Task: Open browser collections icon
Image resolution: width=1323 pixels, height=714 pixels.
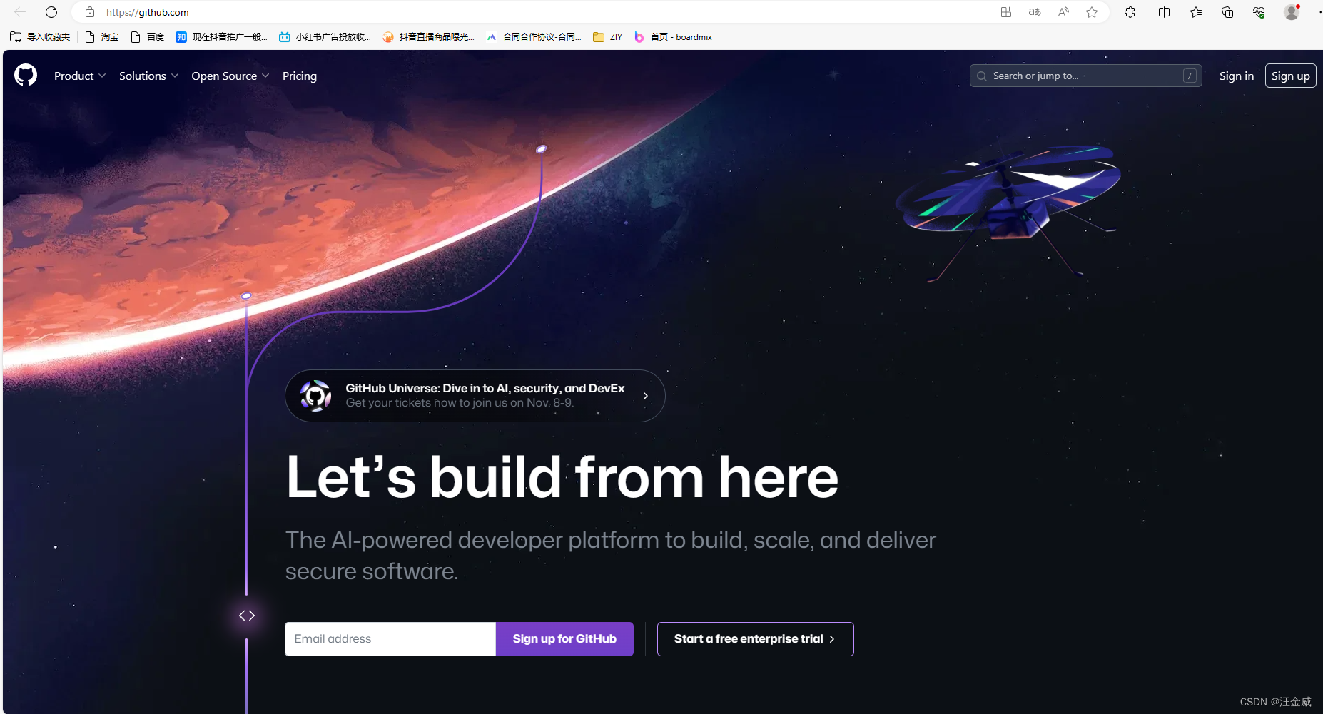Action: (1227, 12)
